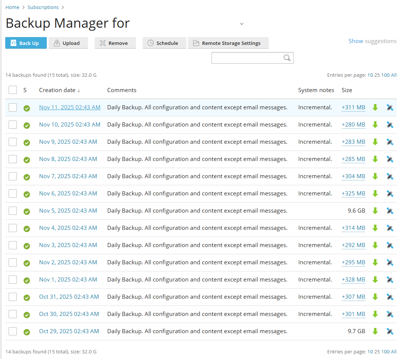Download the Oct 31 incremental backup
The image size is (402, 359).
(x=375, y=297)
